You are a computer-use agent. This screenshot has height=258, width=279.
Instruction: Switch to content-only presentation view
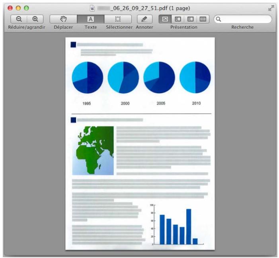[x=165, y=19]
